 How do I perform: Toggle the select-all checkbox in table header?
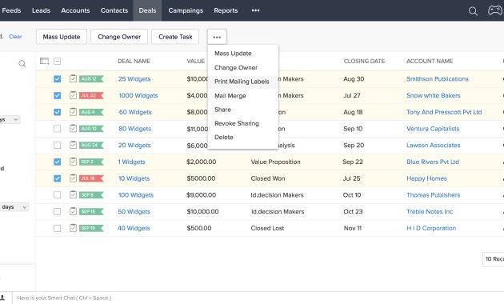(x=58, y=61)
